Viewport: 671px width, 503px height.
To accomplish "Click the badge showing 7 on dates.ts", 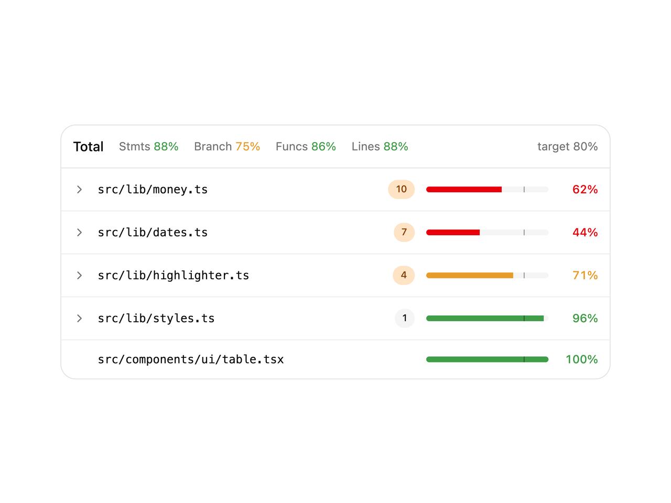I will pyautogui.click(x=404, y=232).
